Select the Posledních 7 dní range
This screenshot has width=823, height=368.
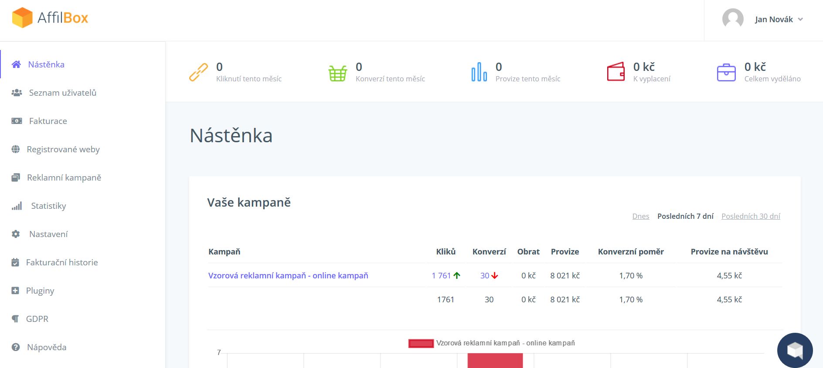pos(685,216)
